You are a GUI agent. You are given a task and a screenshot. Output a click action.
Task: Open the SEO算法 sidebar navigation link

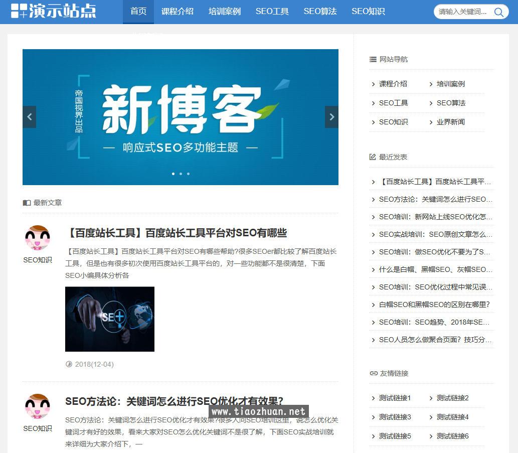point(451,103)
